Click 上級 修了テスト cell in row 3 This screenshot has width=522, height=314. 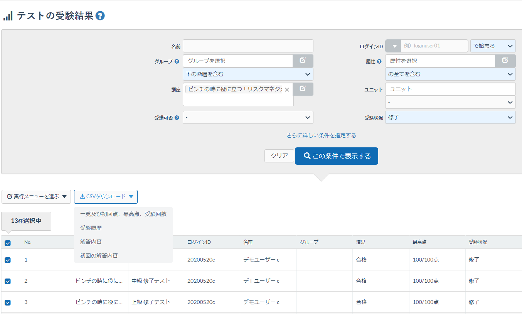point(151,302)
